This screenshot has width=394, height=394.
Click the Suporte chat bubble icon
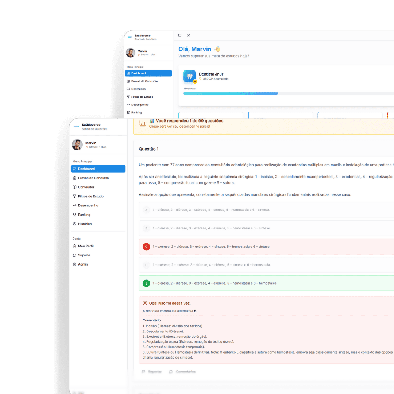coord(74,255)
